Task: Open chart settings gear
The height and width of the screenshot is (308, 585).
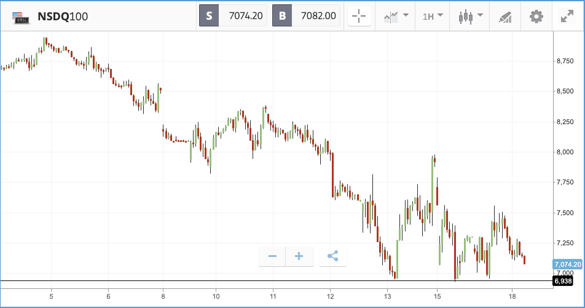Action: click(x=536, y=17)
